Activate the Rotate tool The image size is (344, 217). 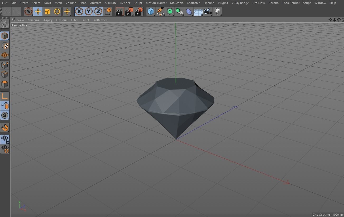click(x=57, y=12)
